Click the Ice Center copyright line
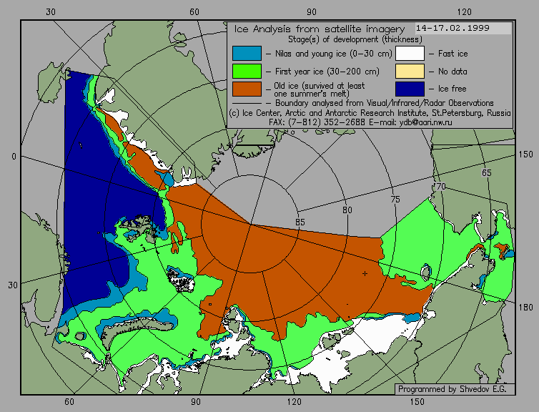Viewport: 539px width, 412px height. (x=370, y=113)
